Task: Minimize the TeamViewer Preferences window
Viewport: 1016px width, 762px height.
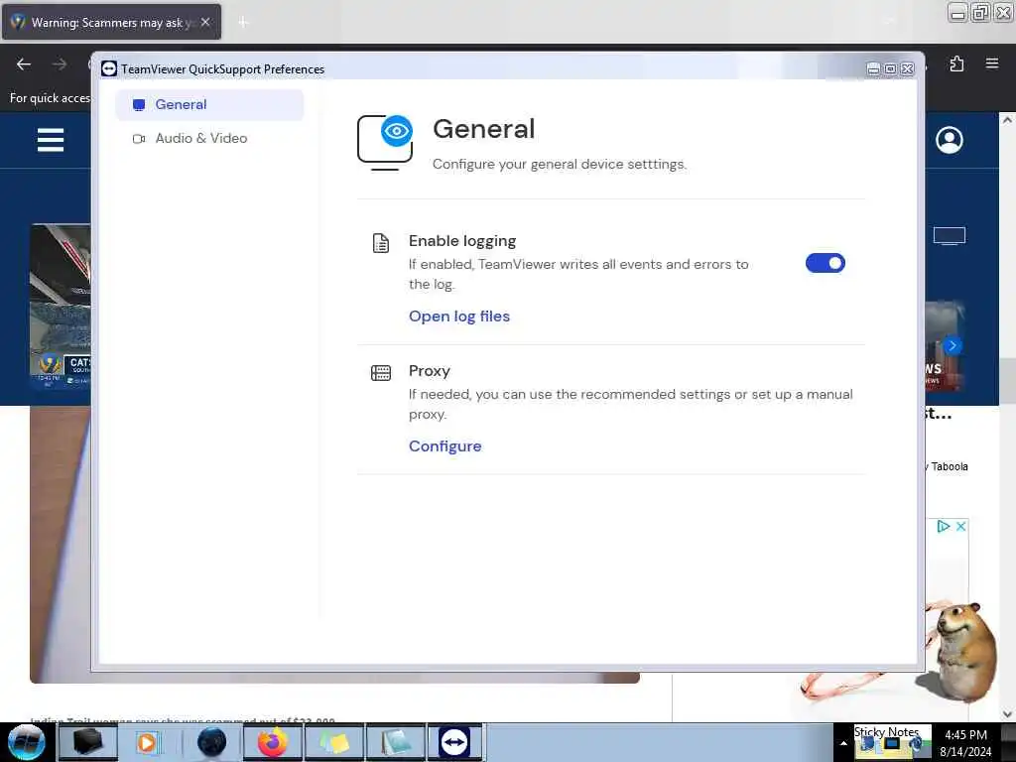Action: coord(873,68)
